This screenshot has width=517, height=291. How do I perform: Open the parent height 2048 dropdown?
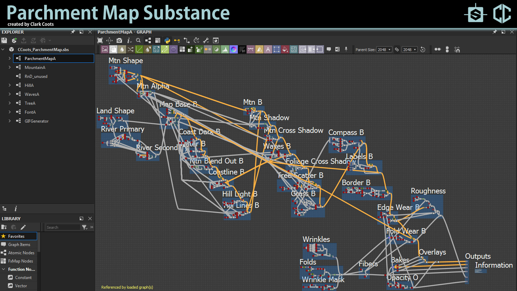409,50
